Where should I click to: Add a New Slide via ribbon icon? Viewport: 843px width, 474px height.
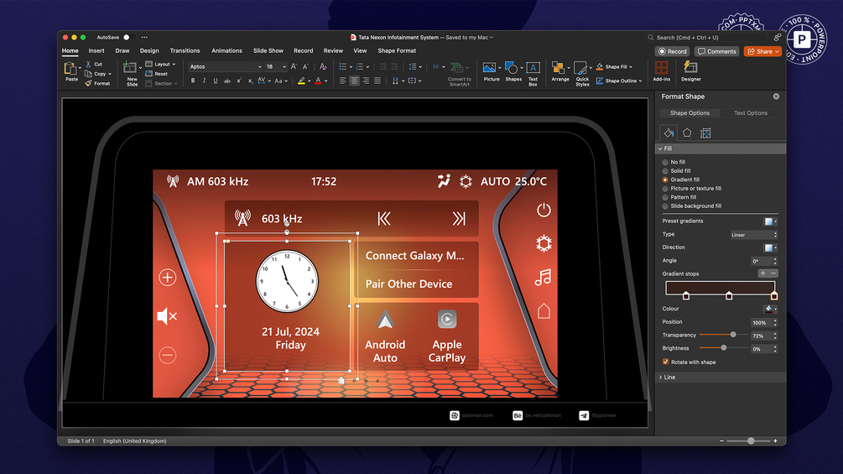[x=129, y=68]
